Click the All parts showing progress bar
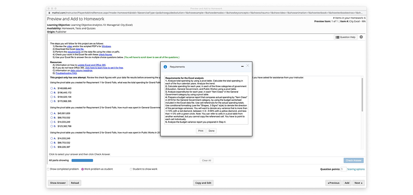Image resolution: width=413 pixels, height=195 pixels. coord(82,161)
